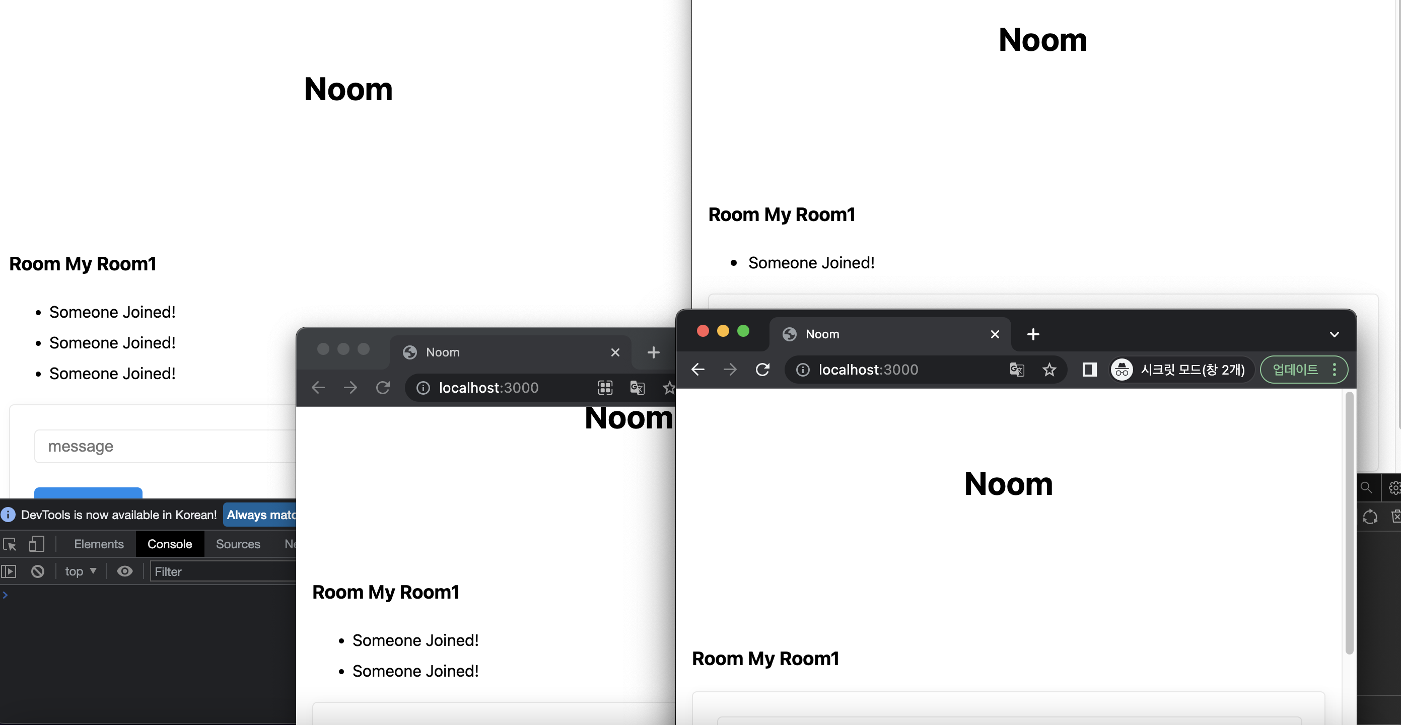Expand the top context dropdown
The image size is (1401, 725).
tap(80, 571)
